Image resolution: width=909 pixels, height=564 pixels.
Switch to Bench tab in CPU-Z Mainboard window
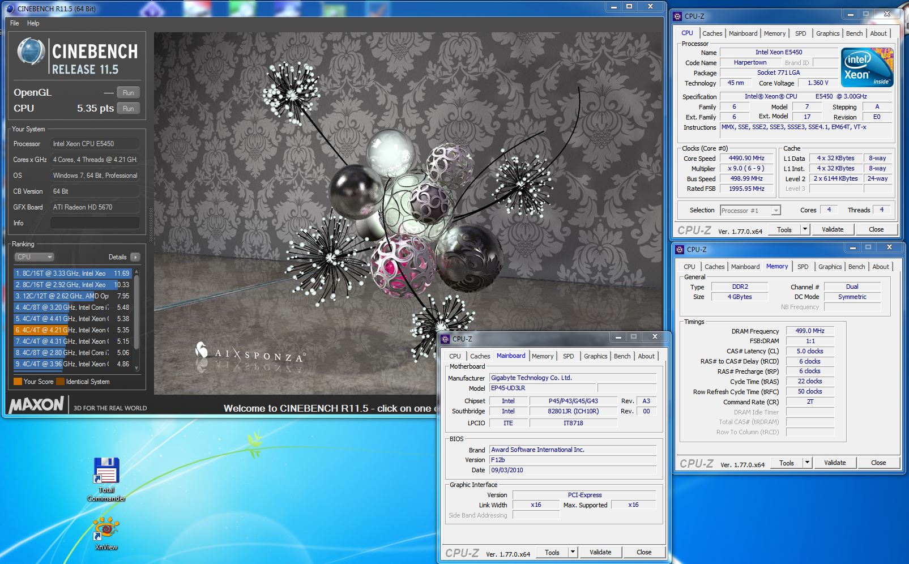coord(622,356)
